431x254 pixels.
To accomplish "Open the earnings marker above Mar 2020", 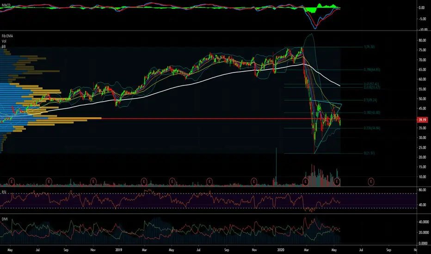I will click(x=305, y=181).
